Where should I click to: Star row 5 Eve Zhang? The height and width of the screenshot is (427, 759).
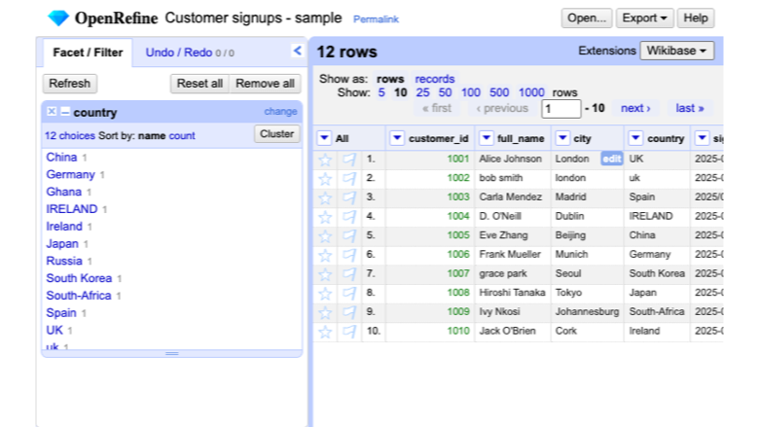coord(325,236)
